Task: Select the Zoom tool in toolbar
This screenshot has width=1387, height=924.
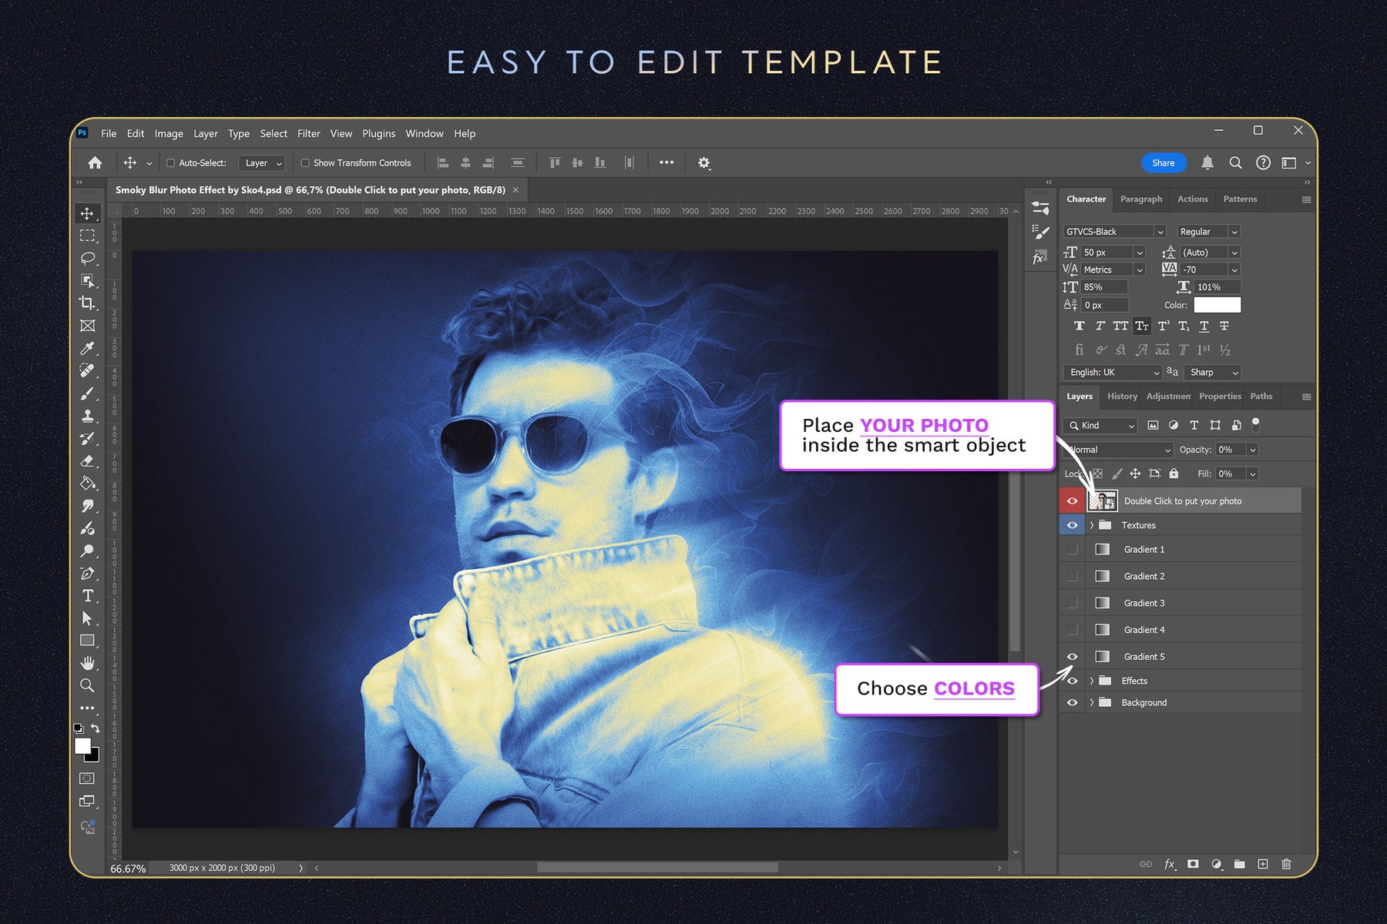Action: (x=88, y=685)
